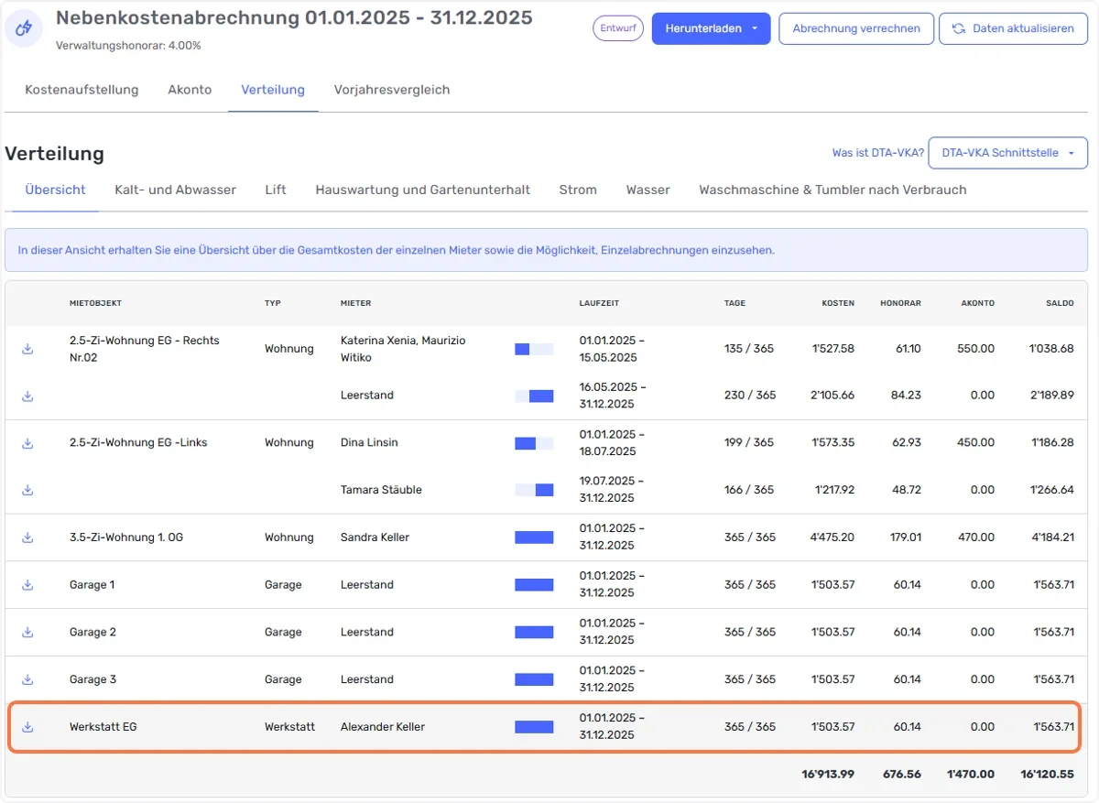
Task: Expand the DTA-VKA Schnittstelle dropdown
Action: [x=1007, y=153]
